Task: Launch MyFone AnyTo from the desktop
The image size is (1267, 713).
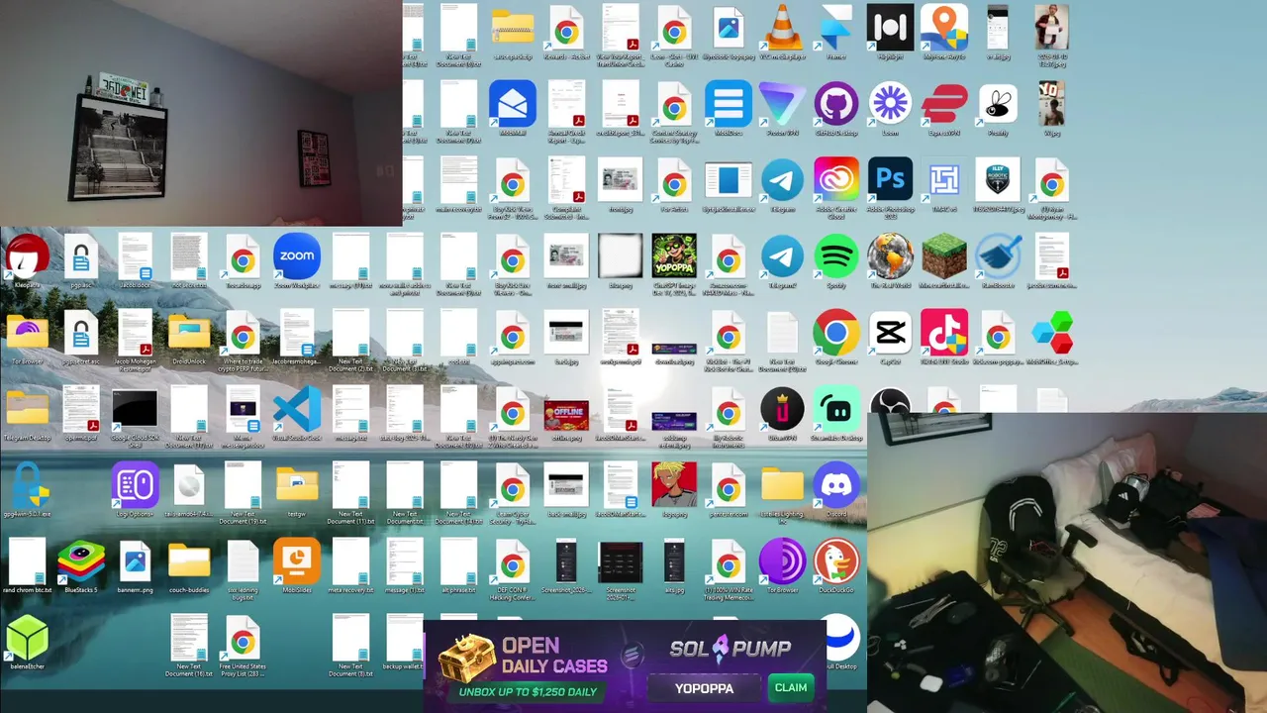Action: 944,28
